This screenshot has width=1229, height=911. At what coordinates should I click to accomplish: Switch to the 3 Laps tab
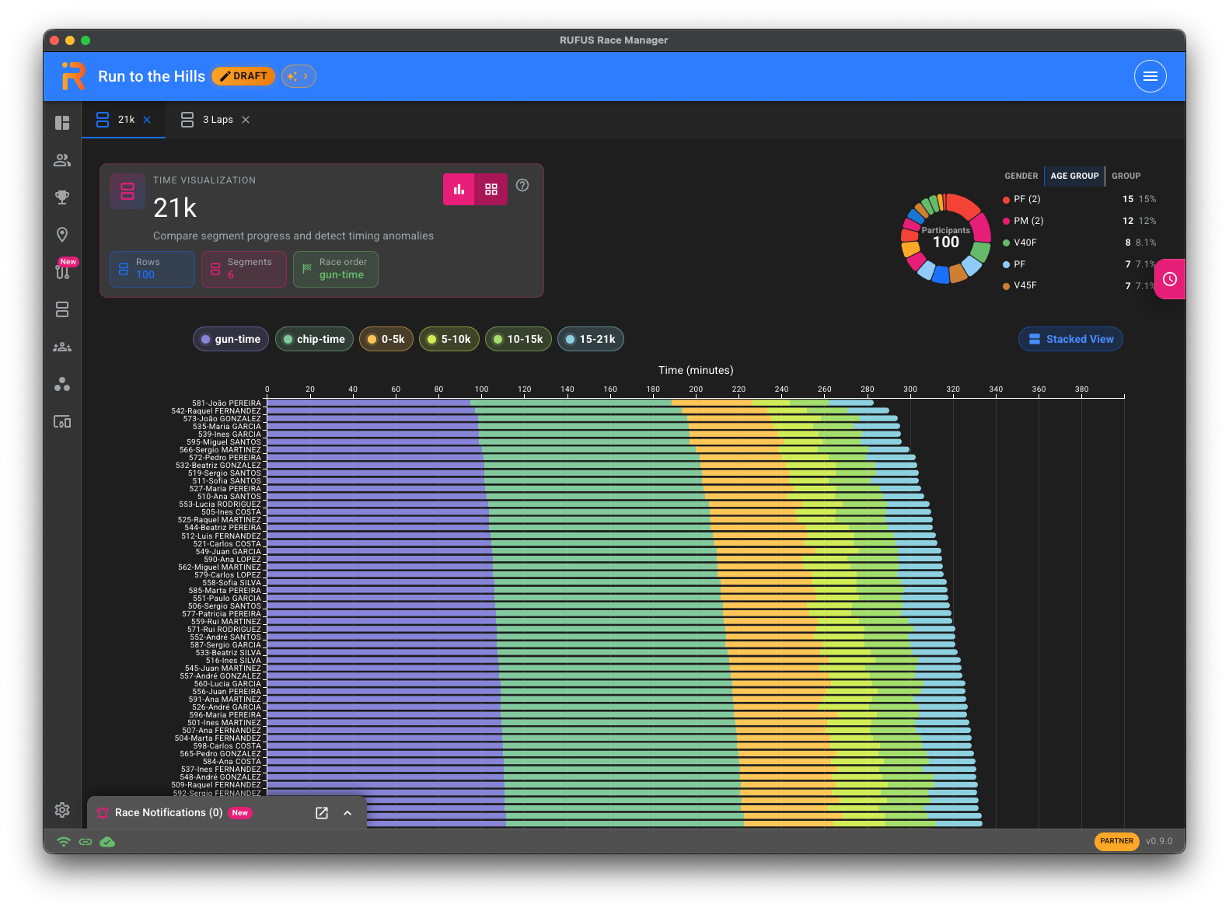click(x=215, y=120)
